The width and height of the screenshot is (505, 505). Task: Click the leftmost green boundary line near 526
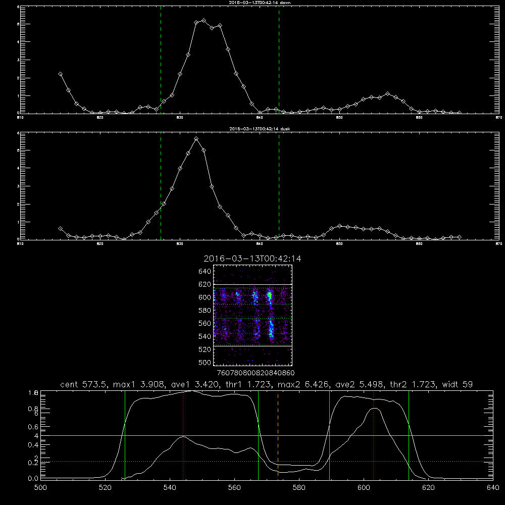pos(125,435)
